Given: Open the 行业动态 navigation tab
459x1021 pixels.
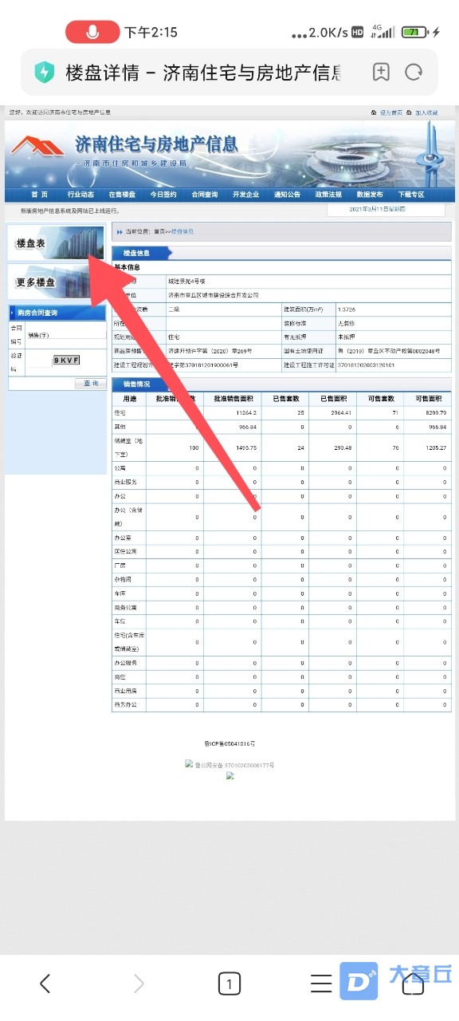Looking at the screenshot, I should pos(80,195).
